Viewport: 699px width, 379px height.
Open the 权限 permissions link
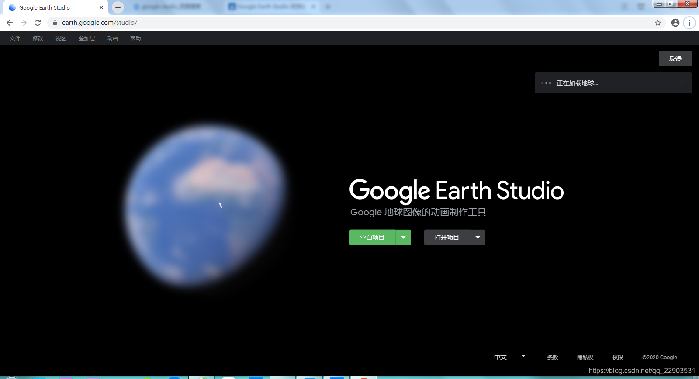618,358
